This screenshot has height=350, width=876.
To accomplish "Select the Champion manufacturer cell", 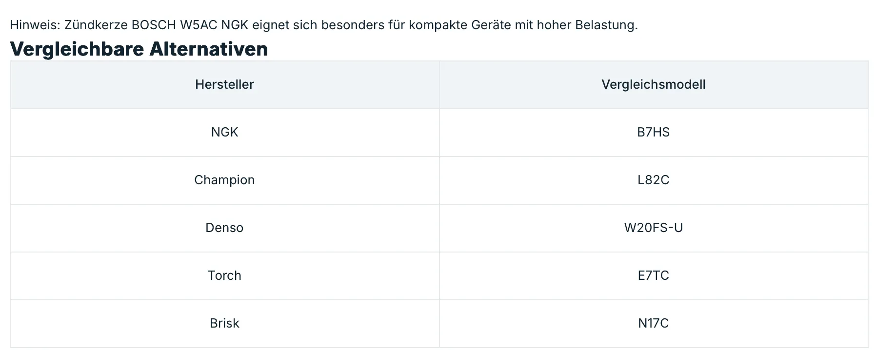I will (x=224, y=180).
